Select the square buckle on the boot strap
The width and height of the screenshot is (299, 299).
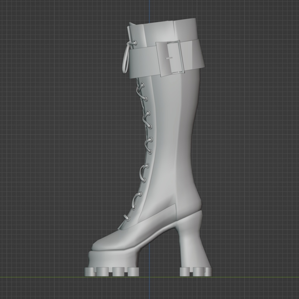[170, 58]
